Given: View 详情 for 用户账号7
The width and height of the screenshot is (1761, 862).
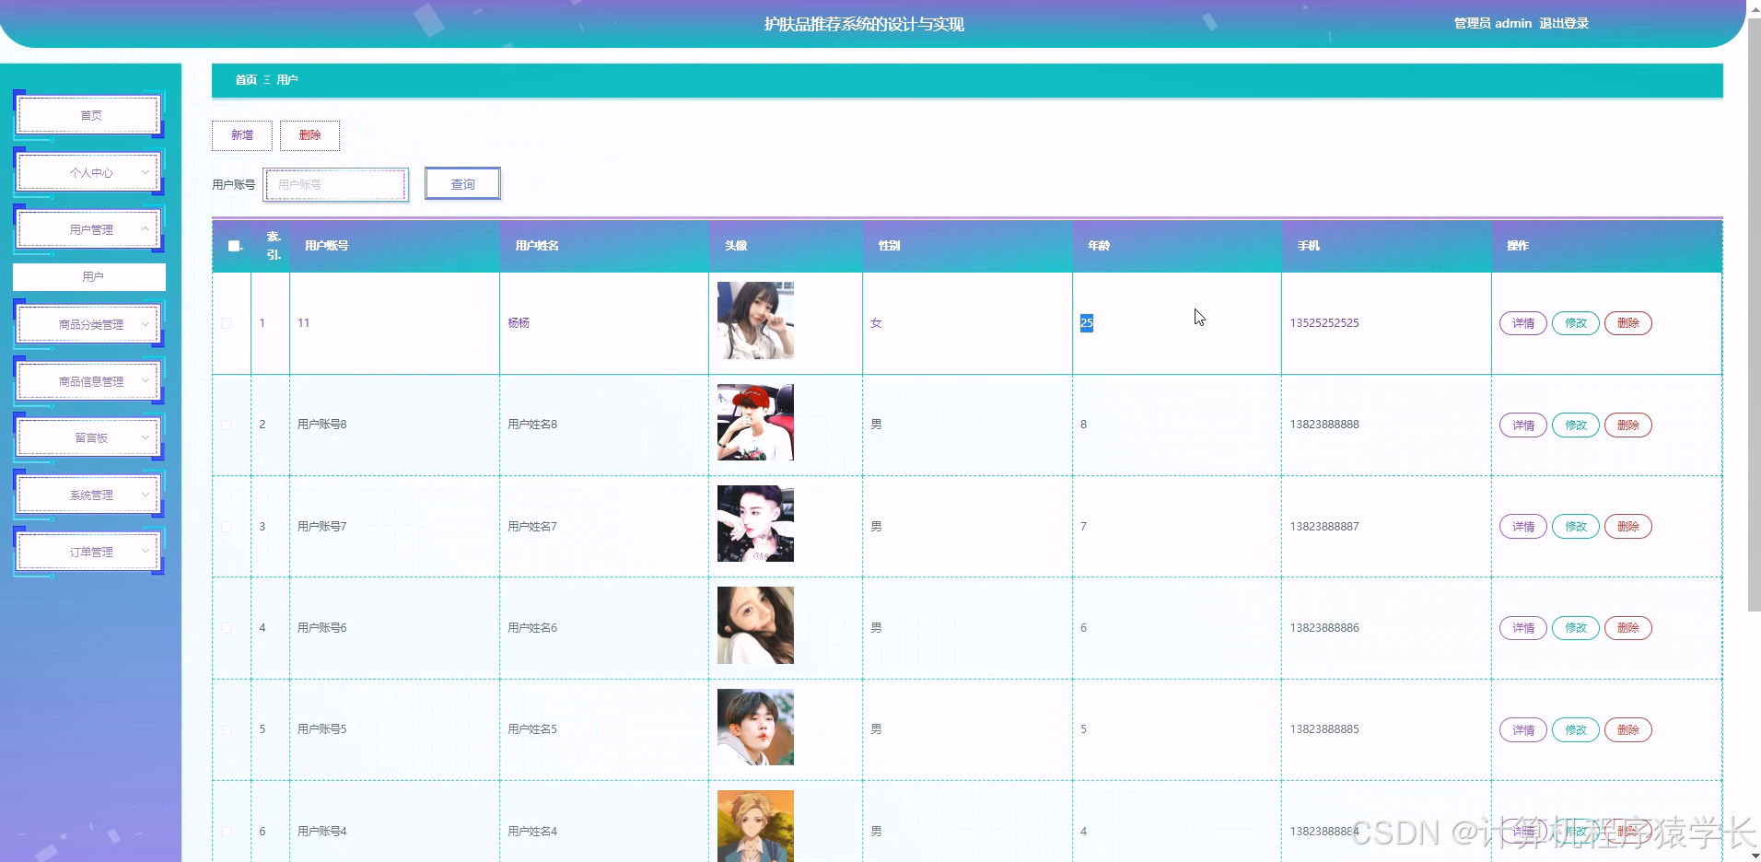Looking at the screenshot, I should tap(1523, 527).
